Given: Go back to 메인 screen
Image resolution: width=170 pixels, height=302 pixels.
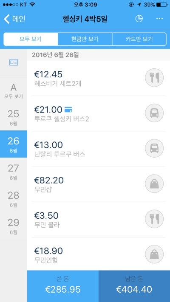Looking at the screenshot, I should coord(14,19).
